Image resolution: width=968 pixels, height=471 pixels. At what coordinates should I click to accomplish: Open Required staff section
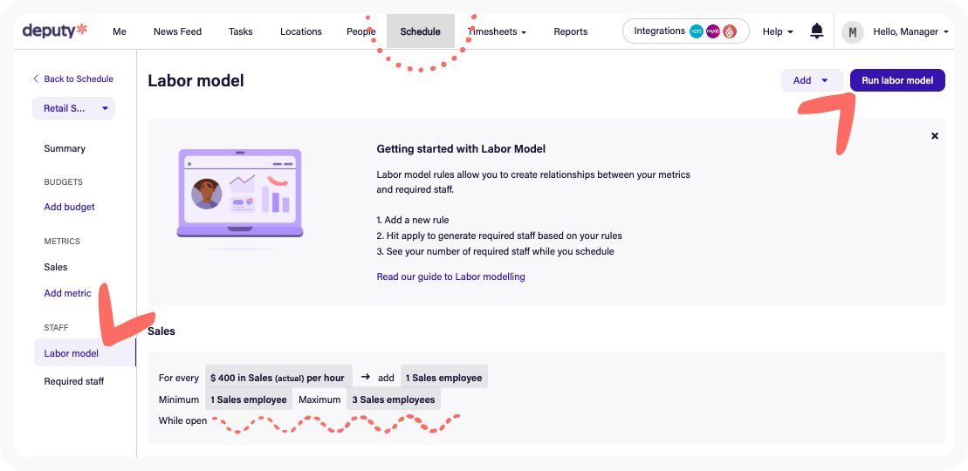pyautogui.click(x=73, y=381)
